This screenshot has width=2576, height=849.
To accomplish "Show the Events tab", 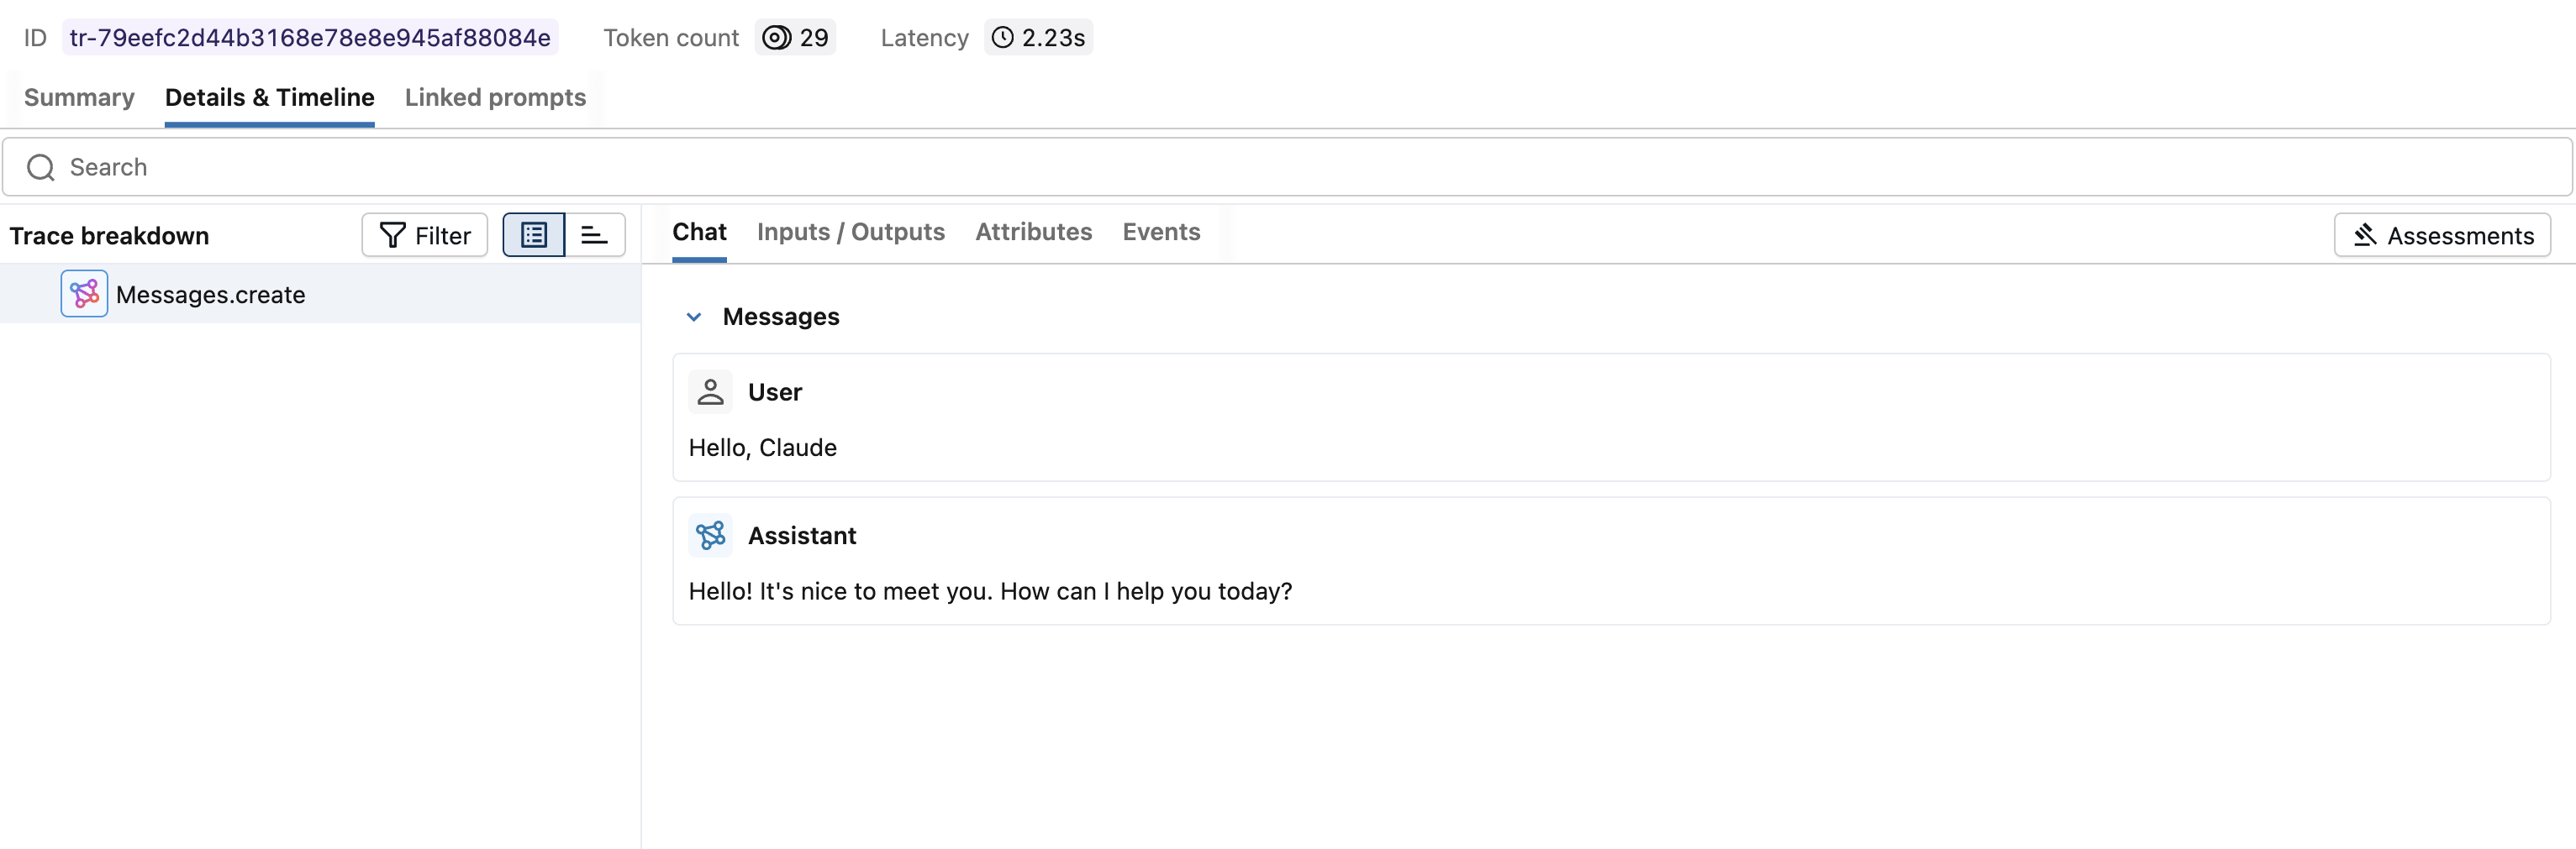I will pyautogui.click(x=1161, y=232).
